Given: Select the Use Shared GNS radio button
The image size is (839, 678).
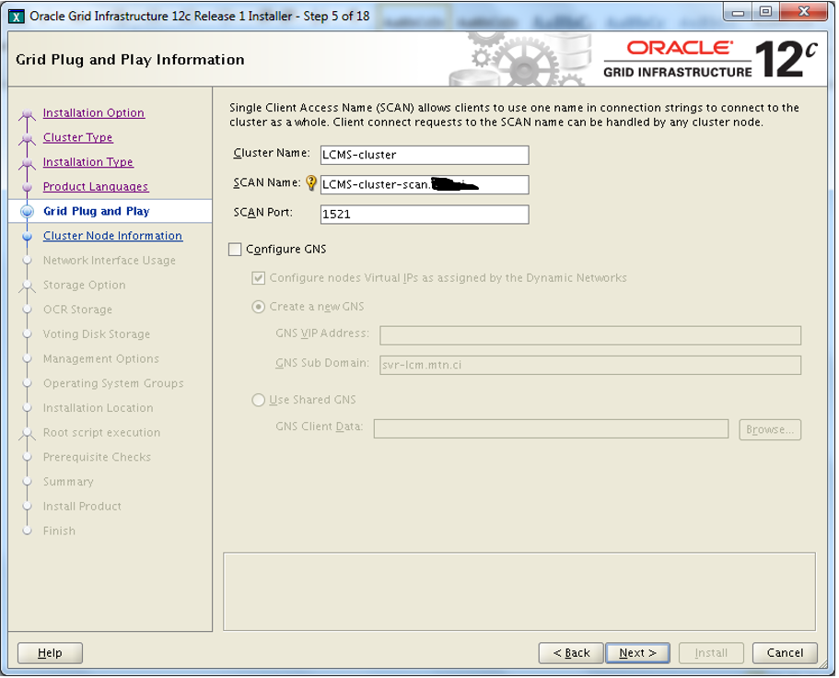Looking at the screenshot, I should pos(259,401).
